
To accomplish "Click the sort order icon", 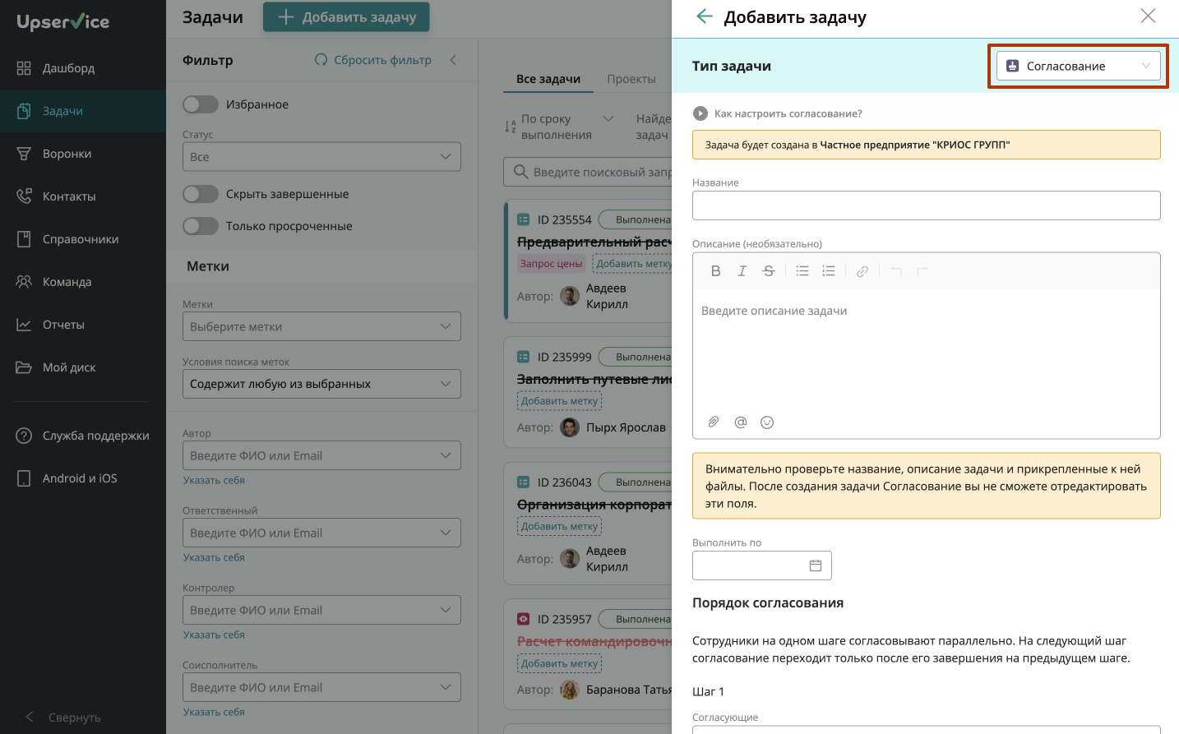I will pos(511,127).
